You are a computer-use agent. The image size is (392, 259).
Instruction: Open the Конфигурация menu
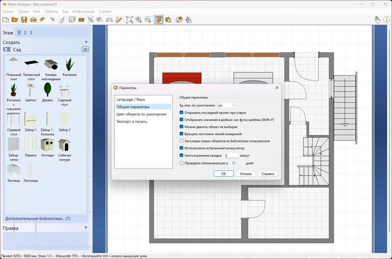83,11
